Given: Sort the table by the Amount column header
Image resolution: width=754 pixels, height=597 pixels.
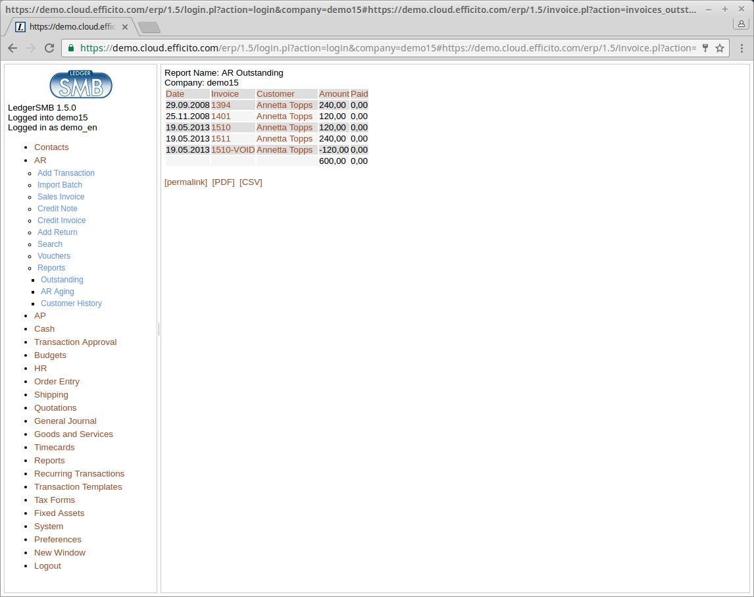Looking at the screenshot, I should point(334,94).
